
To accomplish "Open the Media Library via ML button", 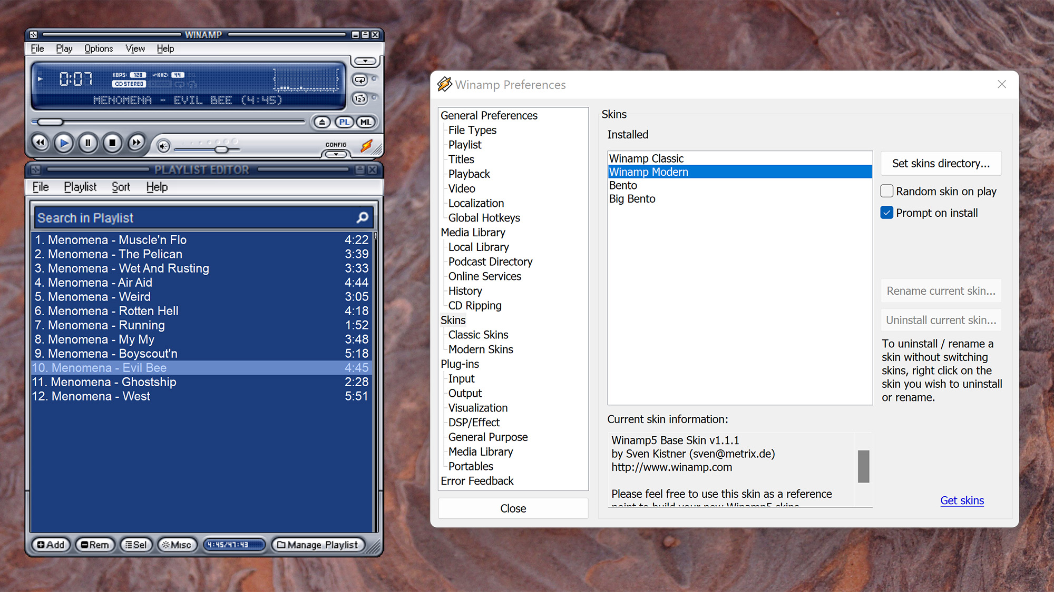I will tap(365, 122).
